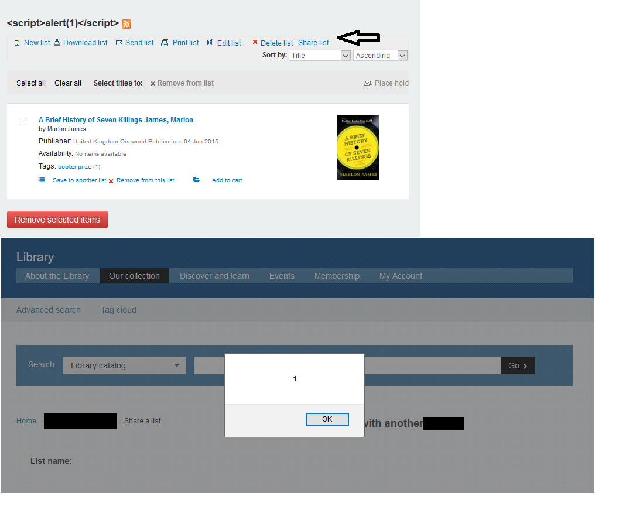Click the Download list icon
The image size is (619, 506).
pos(57,43)
